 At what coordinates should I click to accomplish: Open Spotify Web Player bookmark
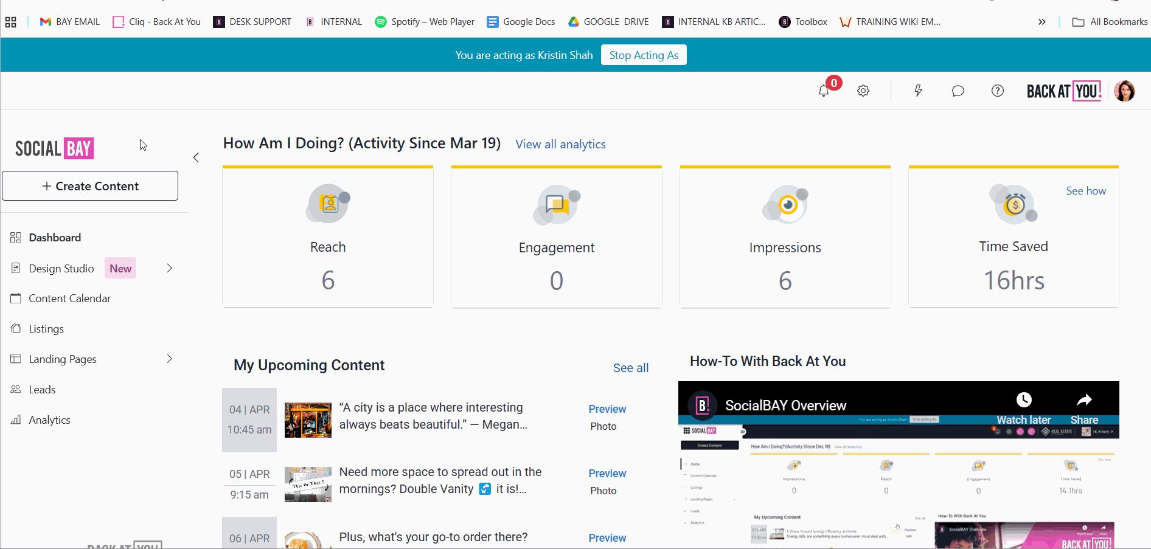(425, 22)
